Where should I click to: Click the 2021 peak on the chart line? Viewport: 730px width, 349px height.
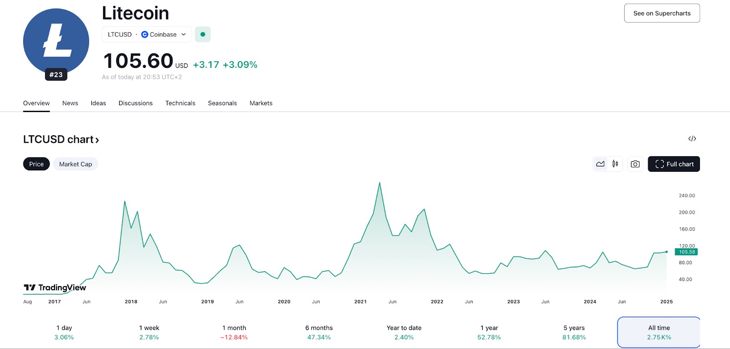pos(380,183)
